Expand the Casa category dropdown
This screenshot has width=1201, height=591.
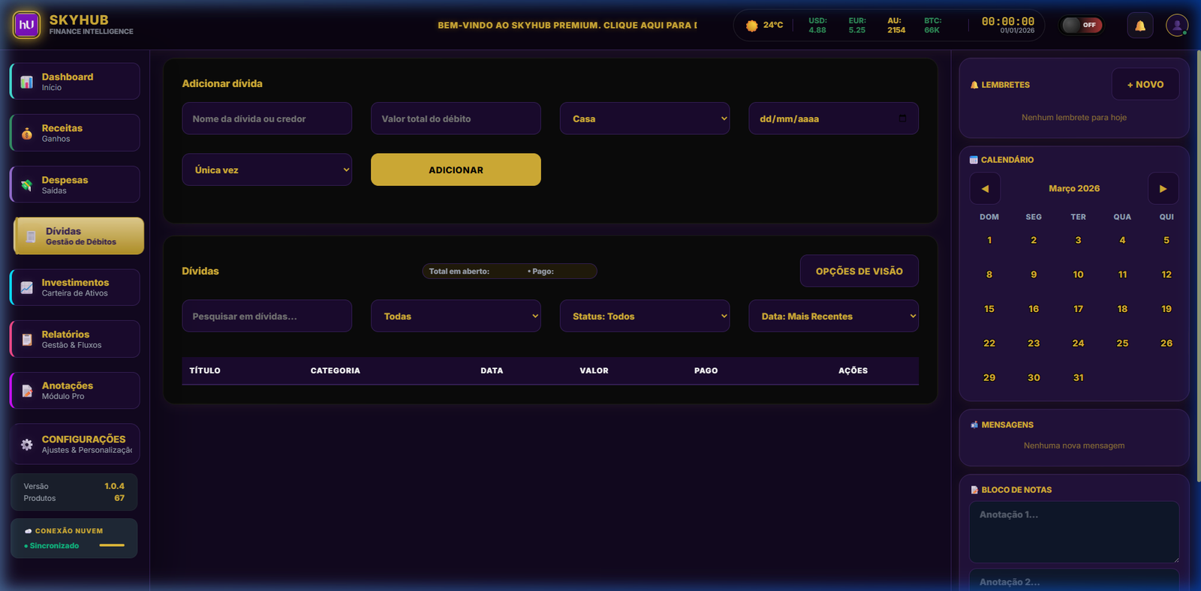(x=644, y=118)
